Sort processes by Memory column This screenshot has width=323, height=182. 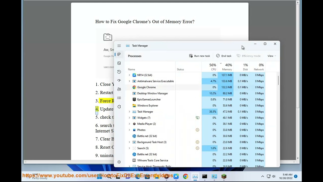pos(225,67)
